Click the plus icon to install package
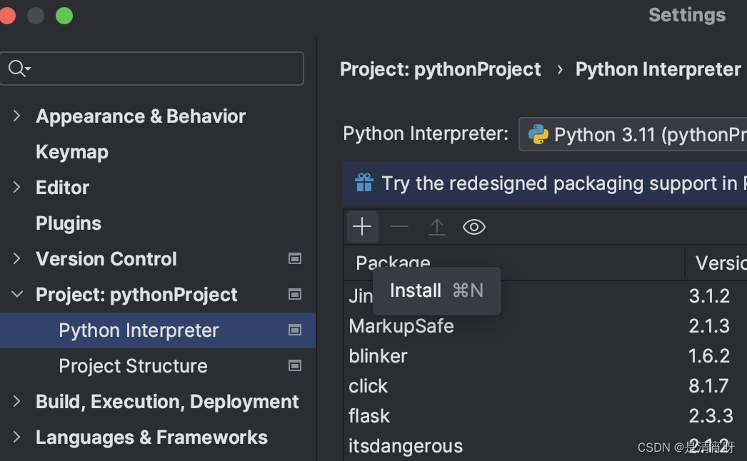The image size is (747, 461). tap(362, 227)
